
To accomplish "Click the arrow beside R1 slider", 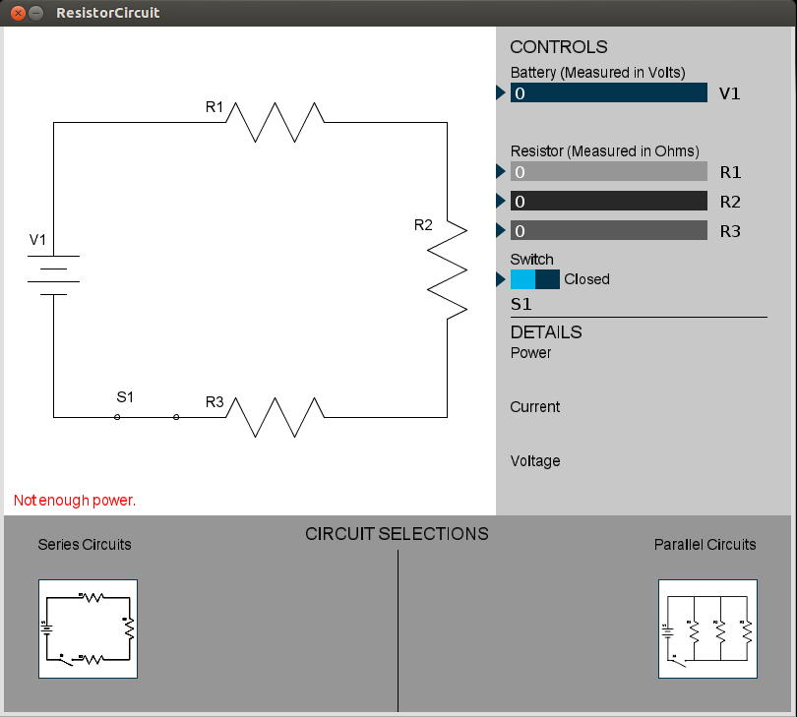I will click(500, 171).
